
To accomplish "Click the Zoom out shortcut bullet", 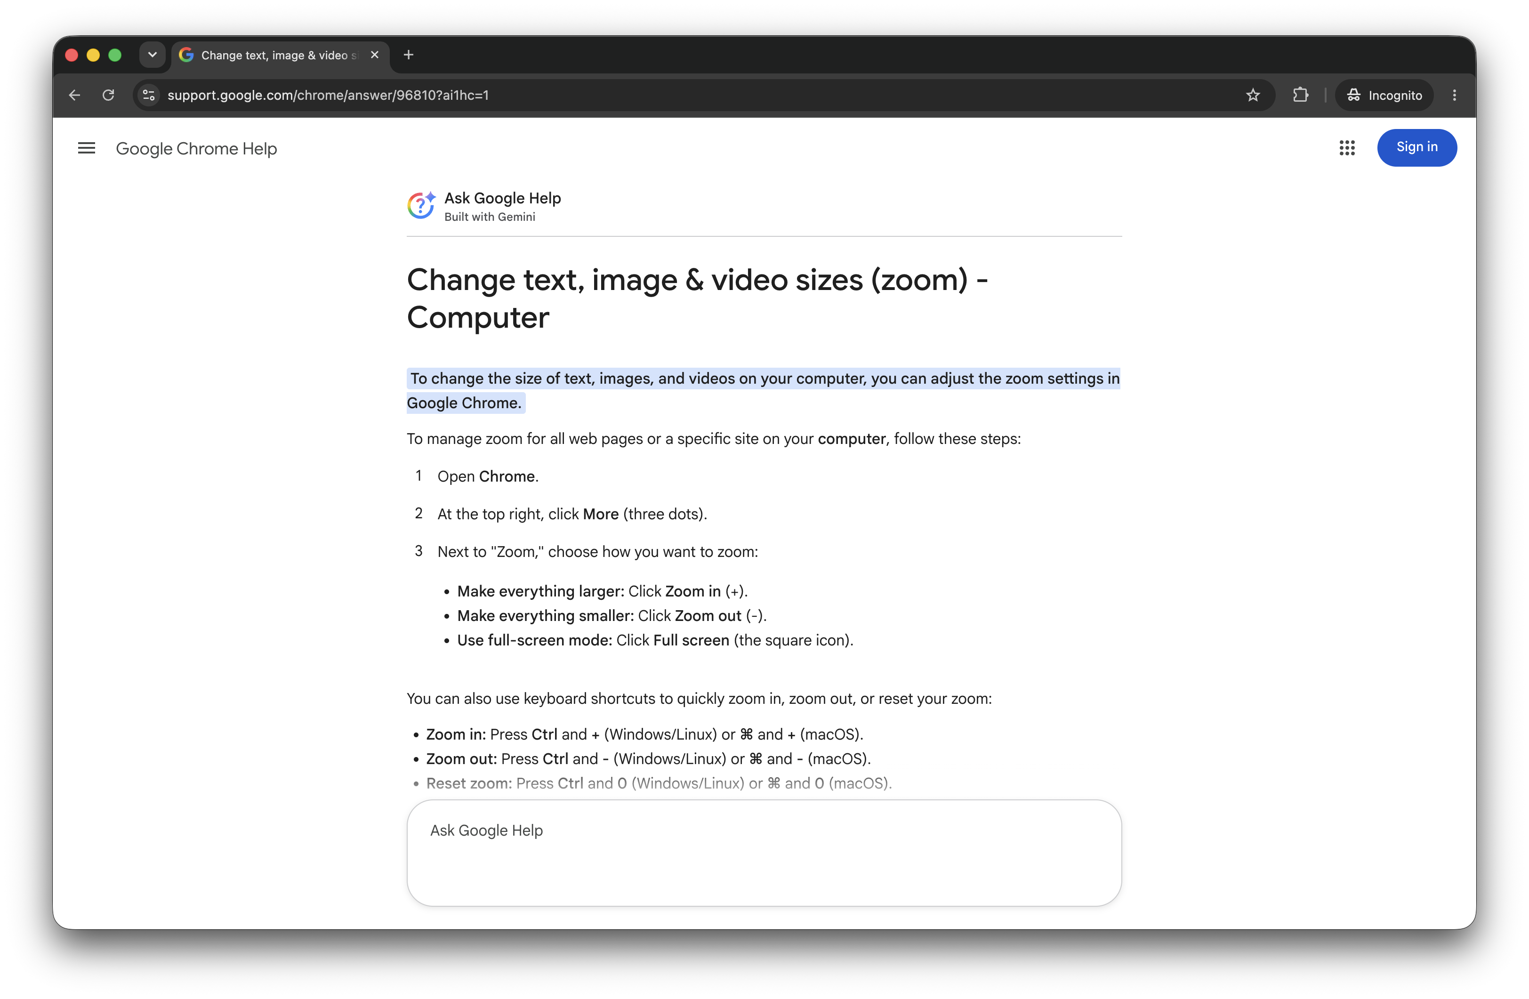I will click(x=648, y=759).
